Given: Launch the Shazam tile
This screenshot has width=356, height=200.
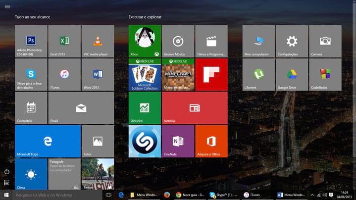Looking at the screenshot, I should (145, 141).
